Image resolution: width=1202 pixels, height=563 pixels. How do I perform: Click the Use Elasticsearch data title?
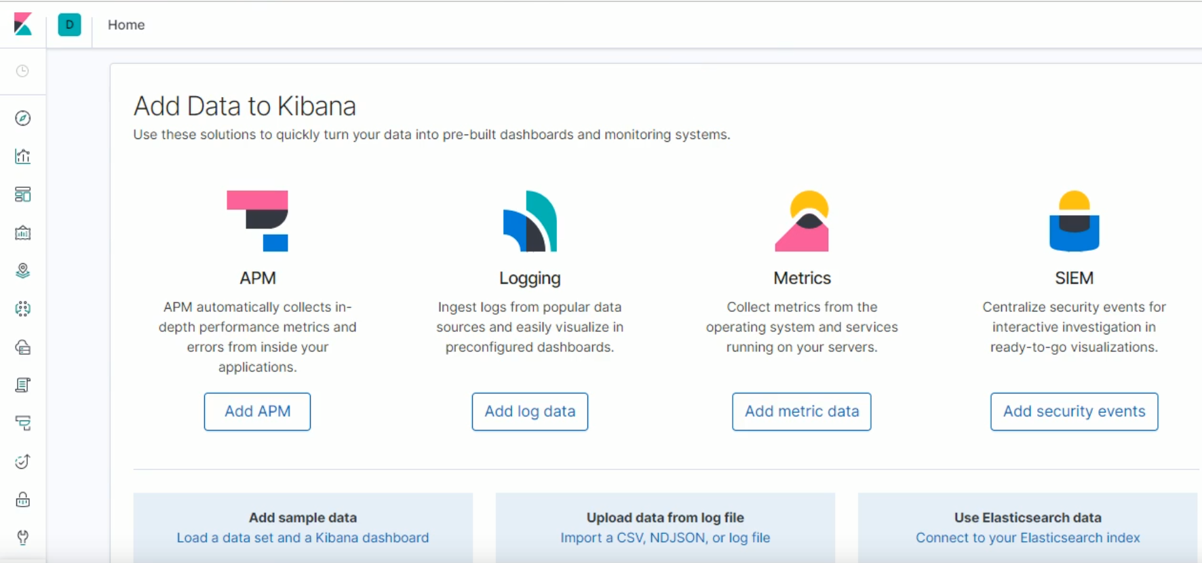click(1028, 518)
